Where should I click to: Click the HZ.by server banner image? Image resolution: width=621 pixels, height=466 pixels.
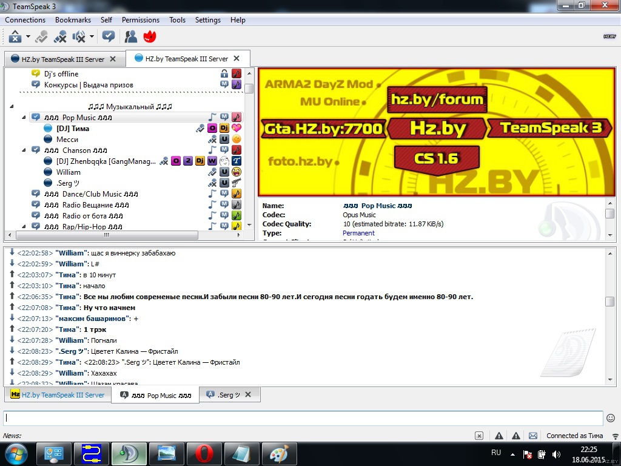437,132
